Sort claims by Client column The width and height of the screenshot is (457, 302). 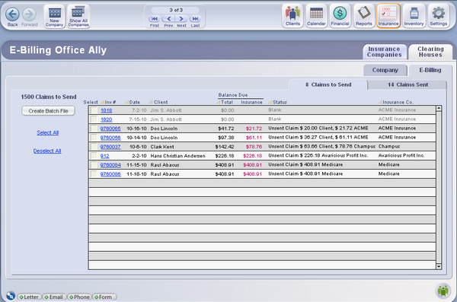[x=158, y=102]
